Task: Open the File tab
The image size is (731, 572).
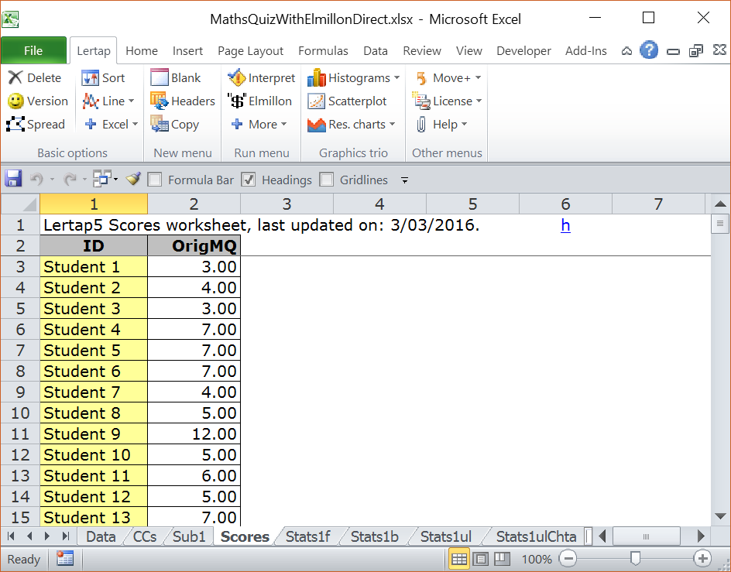Action: pyautogui.click(x=33, y=50)
